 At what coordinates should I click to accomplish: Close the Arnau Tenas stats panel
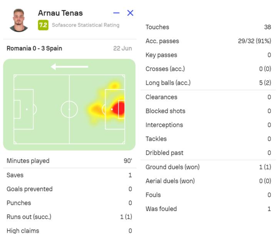coord(130,13)
